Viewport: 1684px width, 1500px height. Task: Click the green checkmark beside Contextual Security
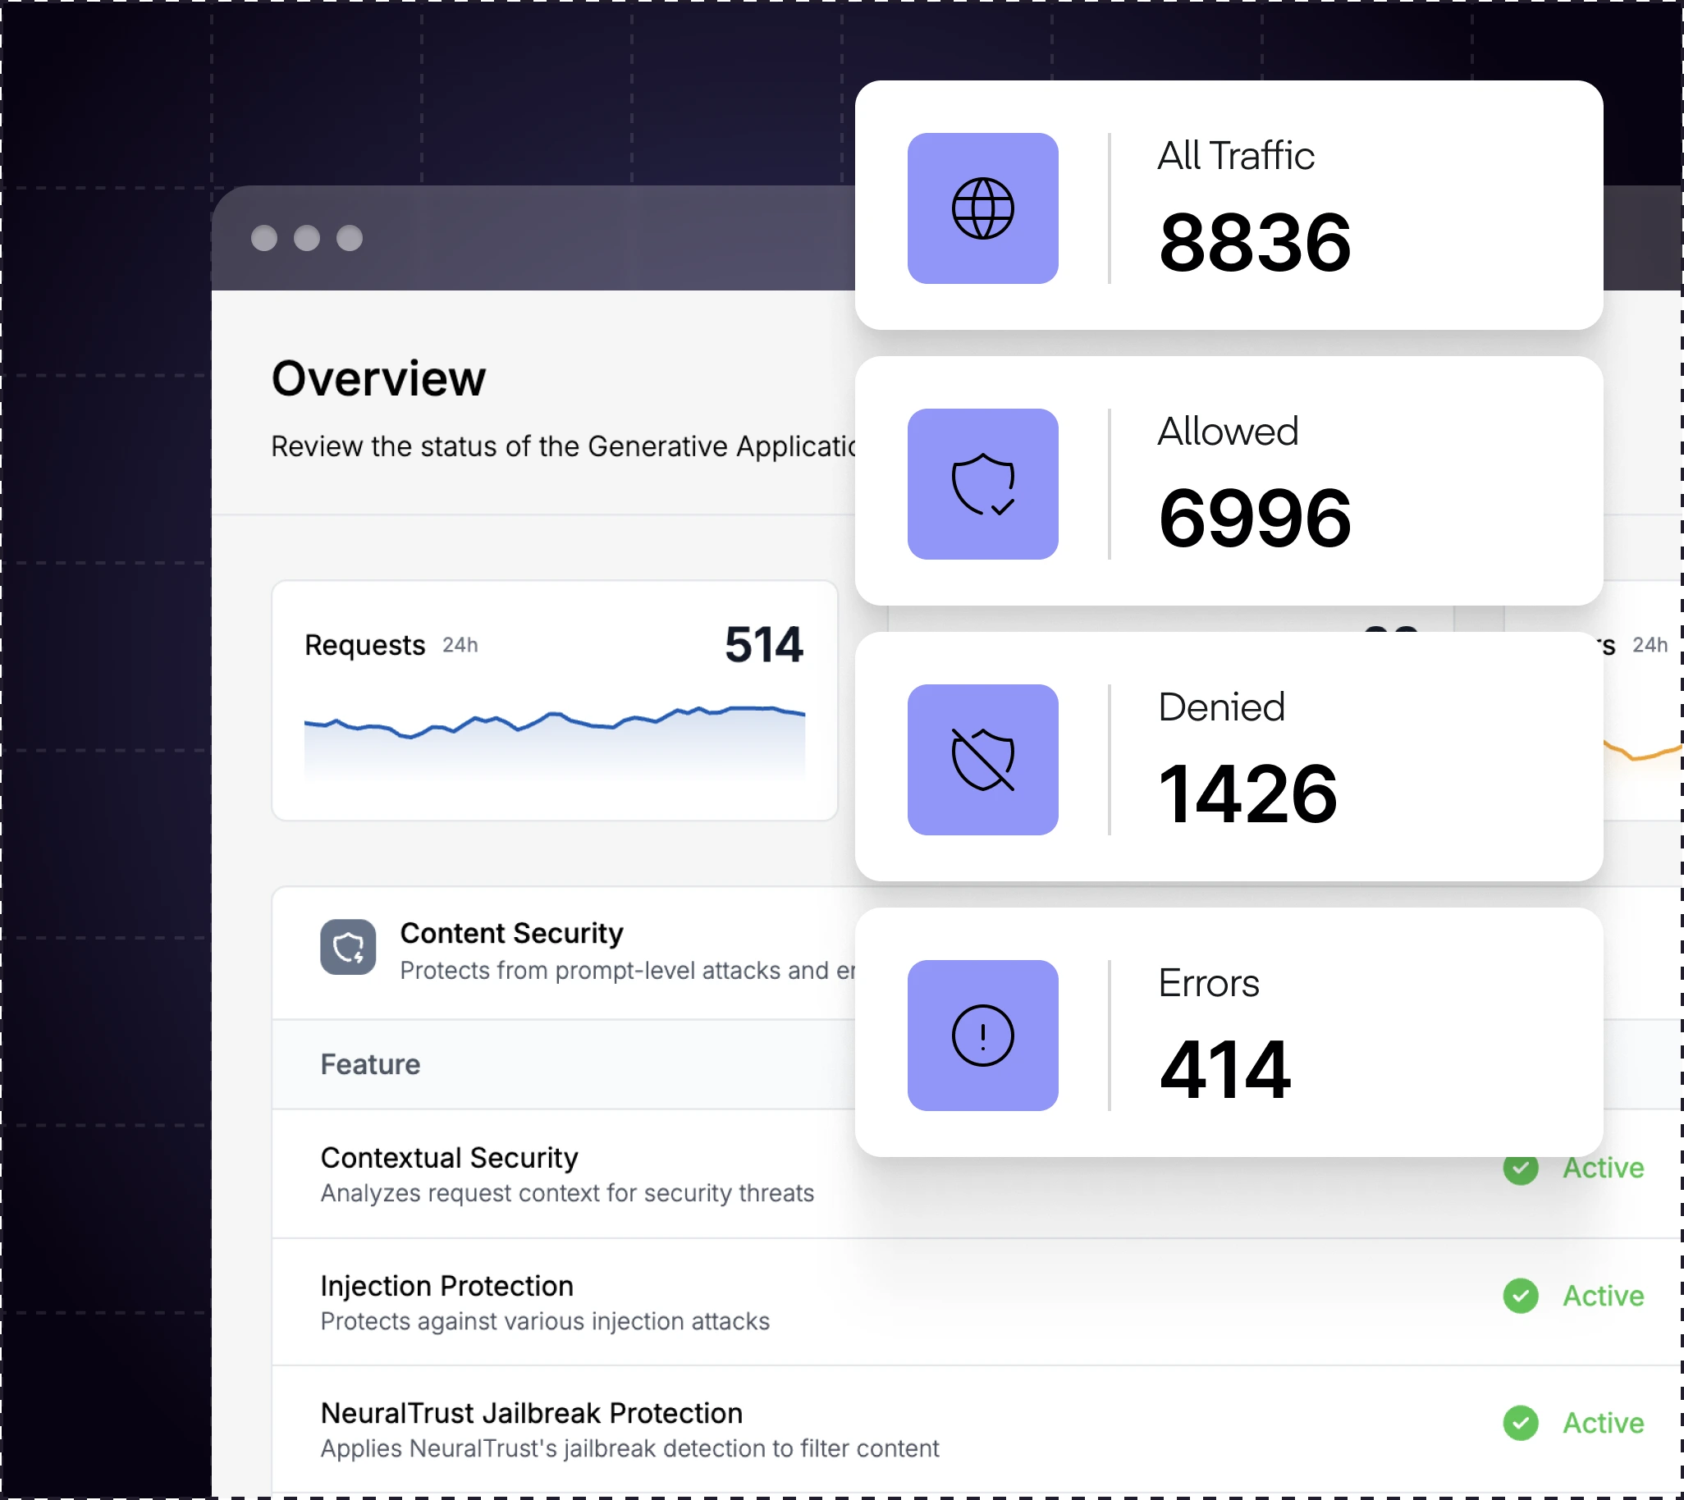(1520, 1168)
